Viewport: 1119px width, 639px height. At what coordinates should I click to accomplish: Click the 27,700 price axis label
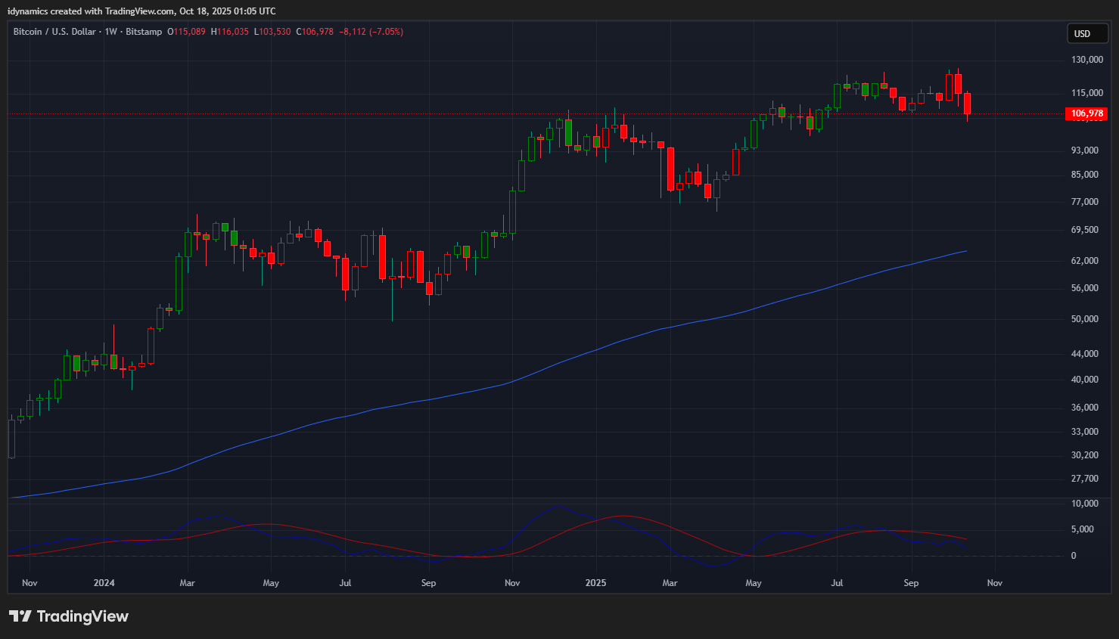(1084, 479)
